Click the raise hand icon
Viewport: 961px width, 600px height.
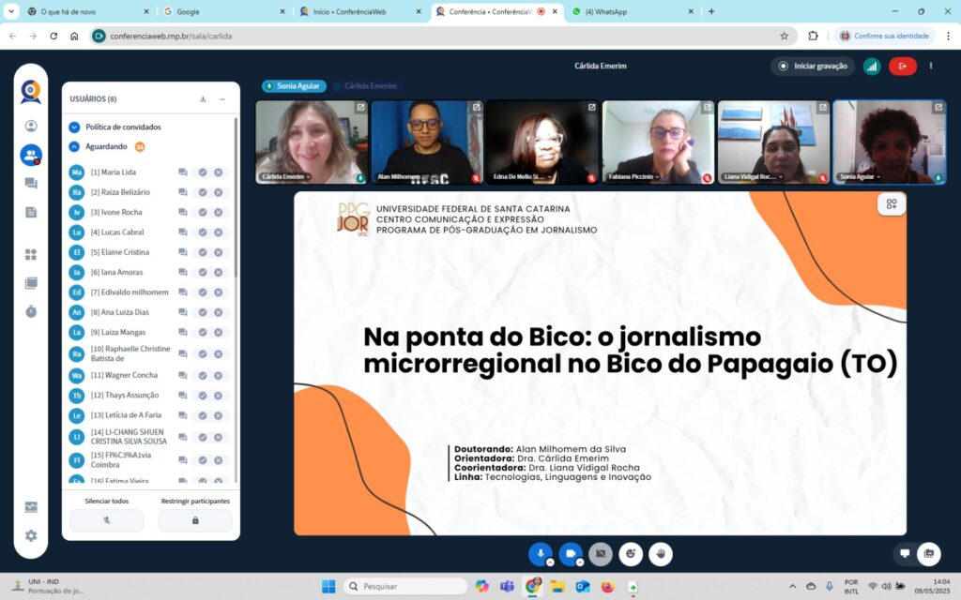pyautogui.click(x=661, y=554)
